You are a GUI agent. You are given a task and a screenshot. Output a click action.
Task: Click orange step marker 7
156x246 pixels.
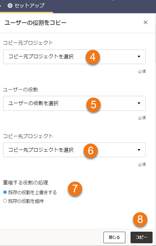75,189
